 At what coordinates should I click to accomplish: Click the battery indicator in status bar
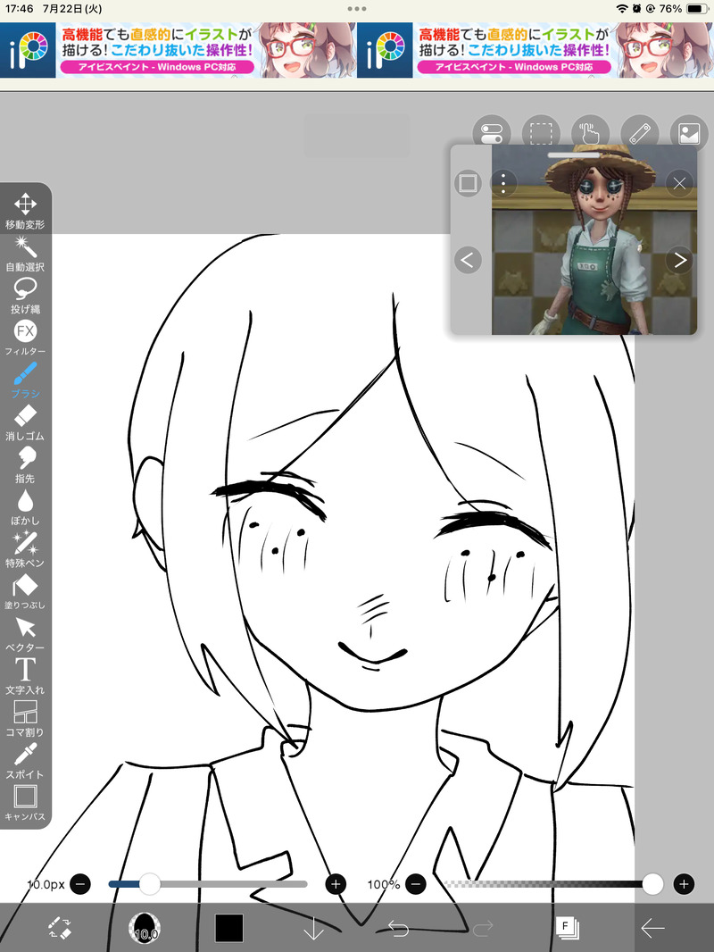[x=697, y=9]
